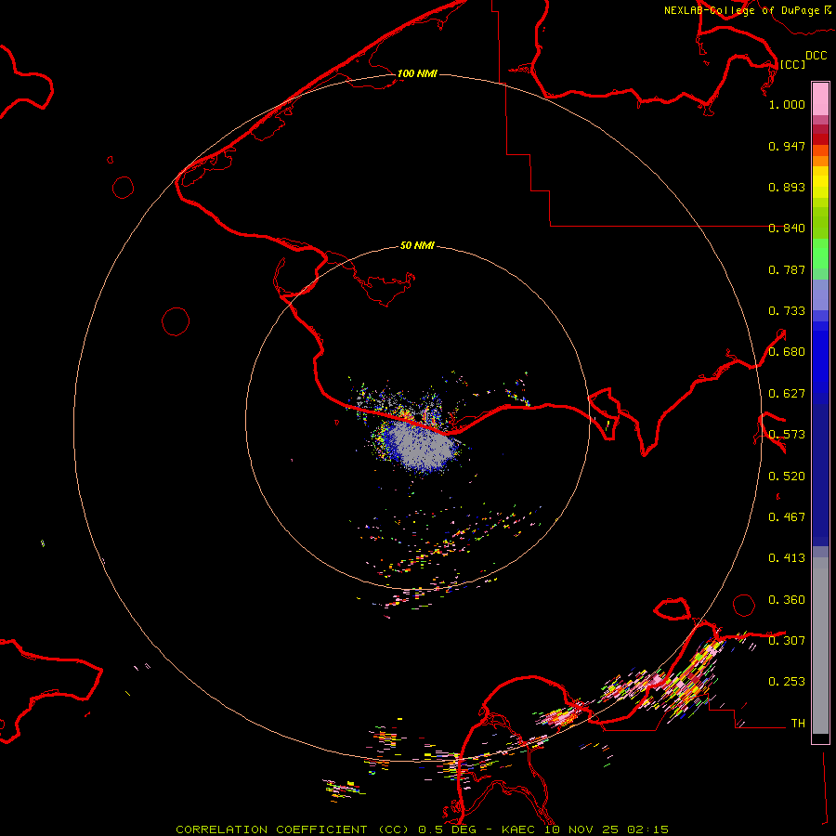This screenshot has width=836, height=836.
Task: Click the 50 NMI range ring label
Action: click(417, 245)
